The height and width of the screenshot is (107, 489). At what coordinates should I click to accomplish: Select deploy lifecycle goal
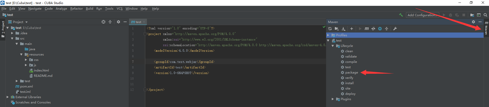point(348,94)
